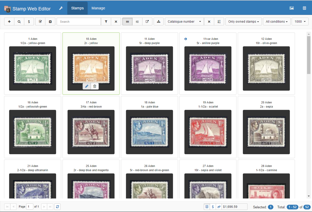Click the info icon on stamp 11var Aden
The height and width of the screenshot is (212, 312).
pos(186,39)
